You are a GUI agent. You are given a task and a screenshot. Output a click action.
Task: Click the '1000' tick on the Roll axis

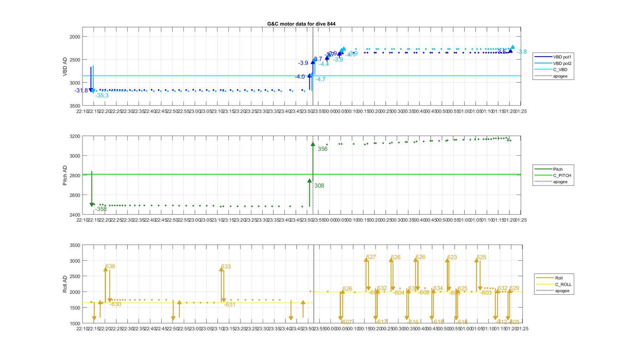[x=75, y=323]
